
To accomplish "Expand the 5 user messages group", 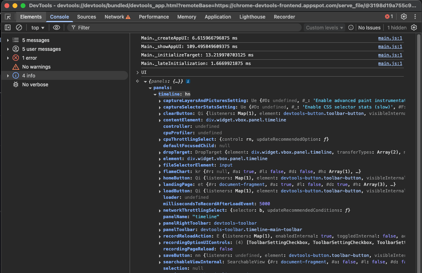I will (x=8, y=49).
